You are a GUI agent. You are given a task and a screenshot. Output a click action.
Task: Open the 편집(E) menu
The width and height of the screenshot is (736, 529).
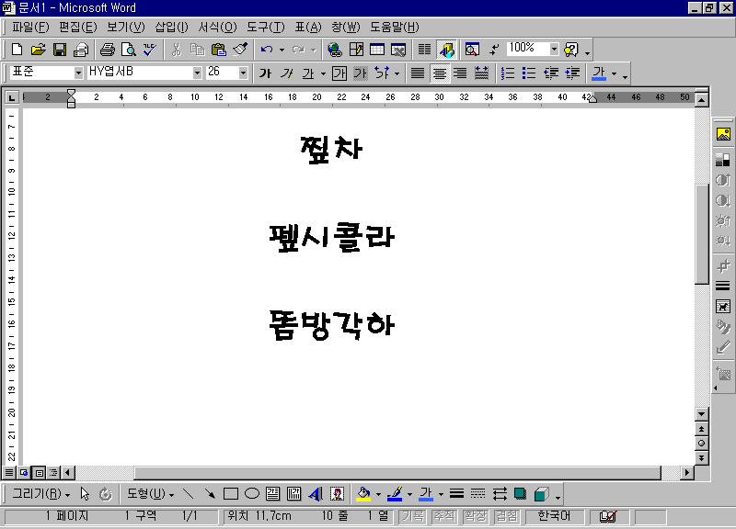[78, 28]
